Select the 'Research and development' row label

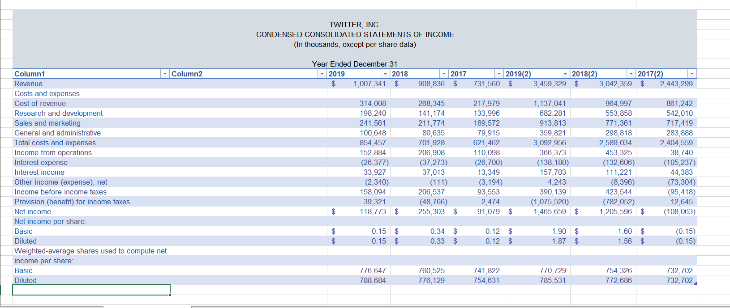tap(58, 113)
